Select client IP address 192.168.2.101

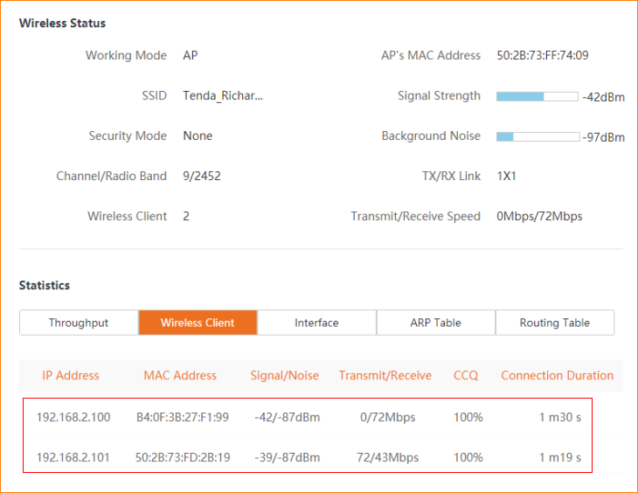point(73,457)
